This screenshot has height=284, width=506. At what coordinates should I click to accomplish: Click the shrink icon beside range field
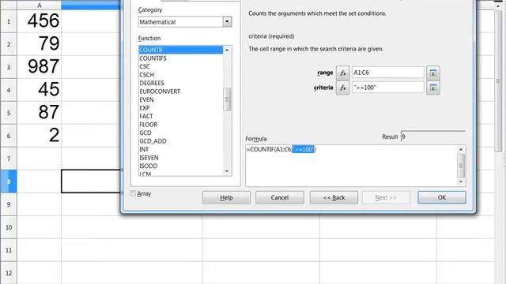coord(433,73)
